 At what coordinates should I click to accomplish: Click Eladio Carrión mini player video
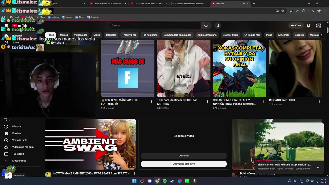click(289, 142)
